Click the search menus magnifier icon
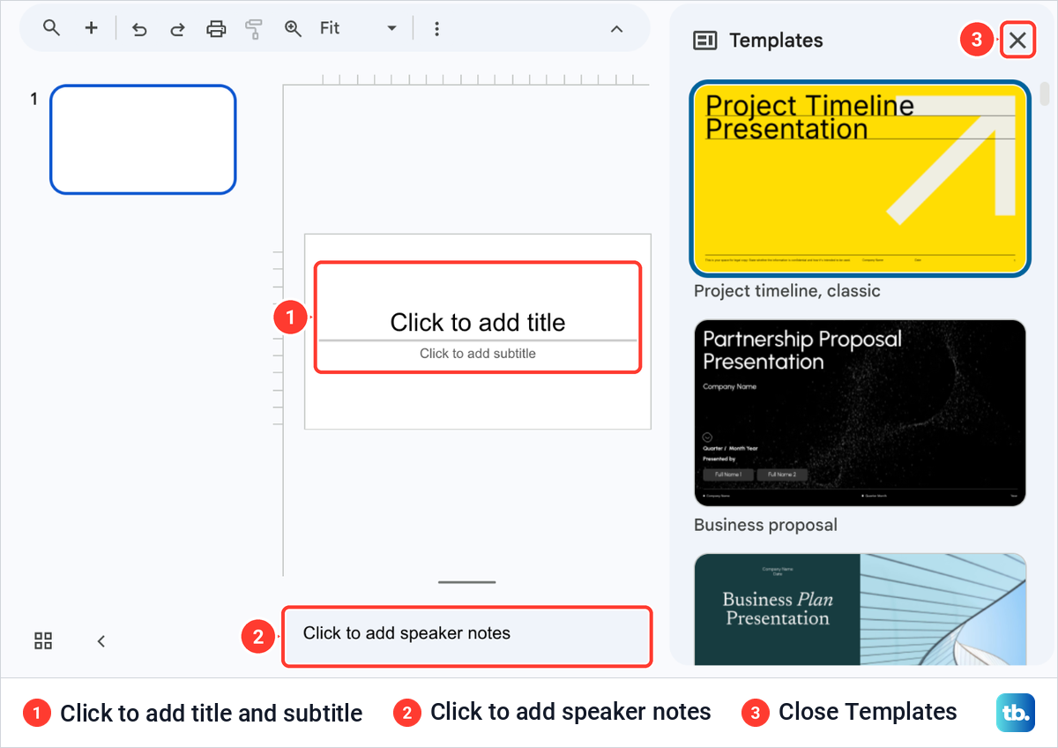 (51, 28)
